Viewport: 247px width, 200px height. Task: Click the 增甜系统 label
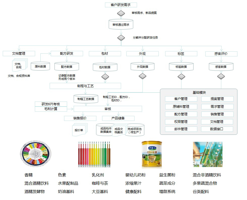coord(167,191)
